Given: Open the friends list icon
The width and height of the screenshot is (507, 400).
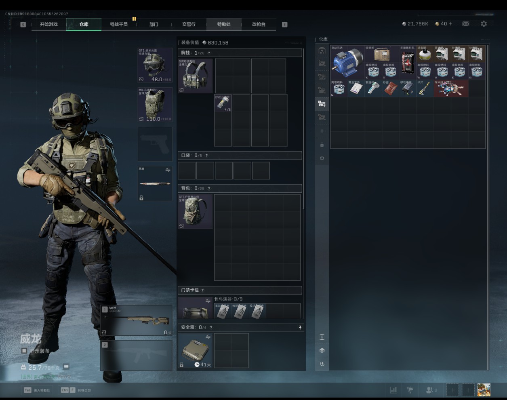Looking at the screenshot, I should point(431,390).
